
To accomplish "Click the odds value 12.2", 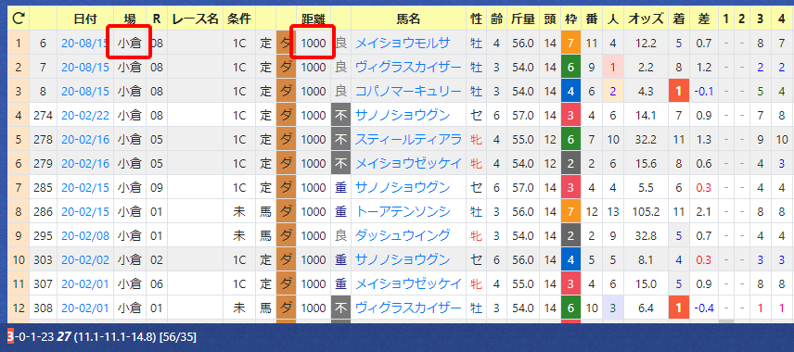I will pyautogui.click(x=646, y=44).
